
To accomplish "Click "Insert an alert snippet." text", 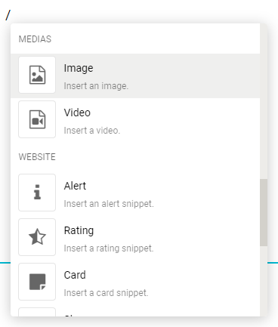I will pos(109,204).
